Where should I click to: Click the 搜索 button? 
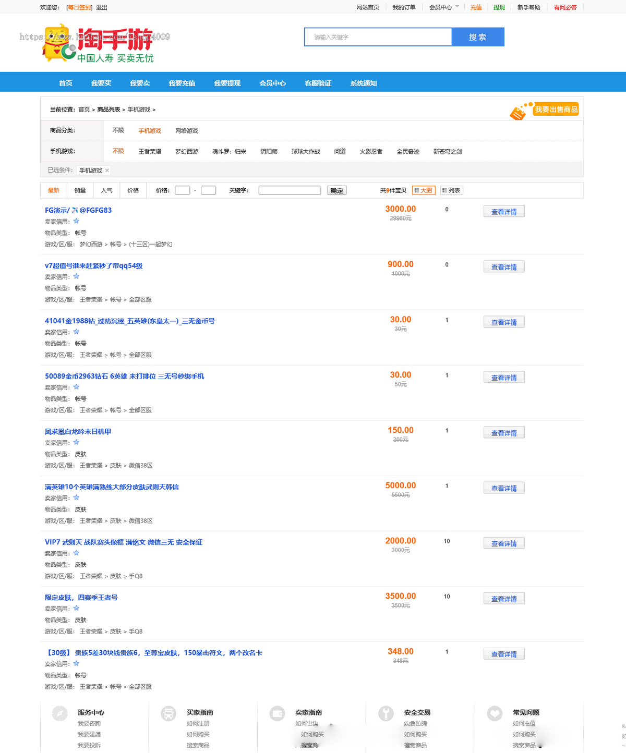point(478,37)
